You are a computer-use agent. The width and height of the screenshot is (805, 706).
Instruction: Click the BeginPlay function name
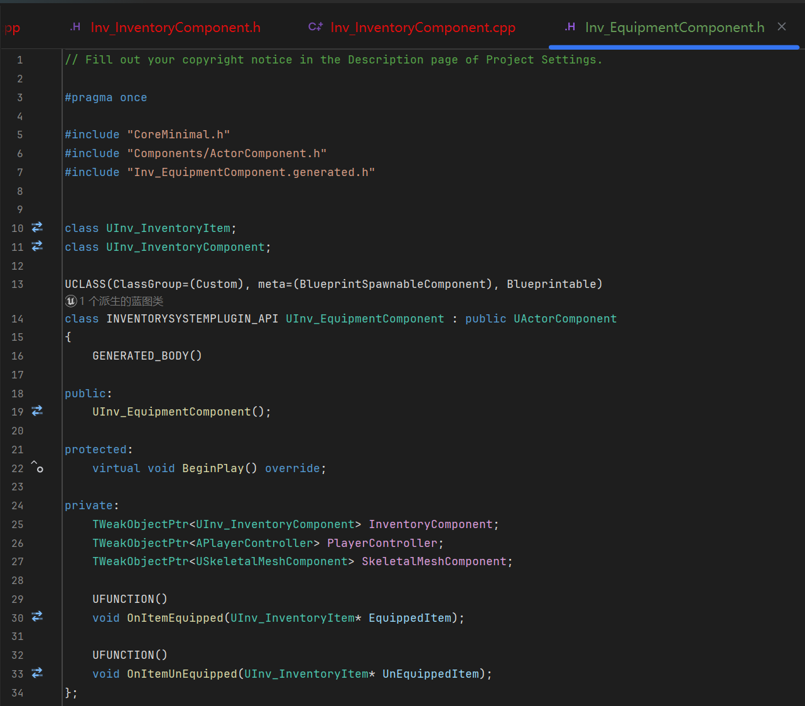[213, 468]
